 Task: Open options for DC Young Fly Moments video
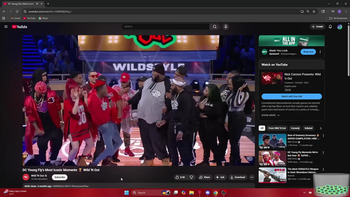pyautogui.click(x=323, y=153)
